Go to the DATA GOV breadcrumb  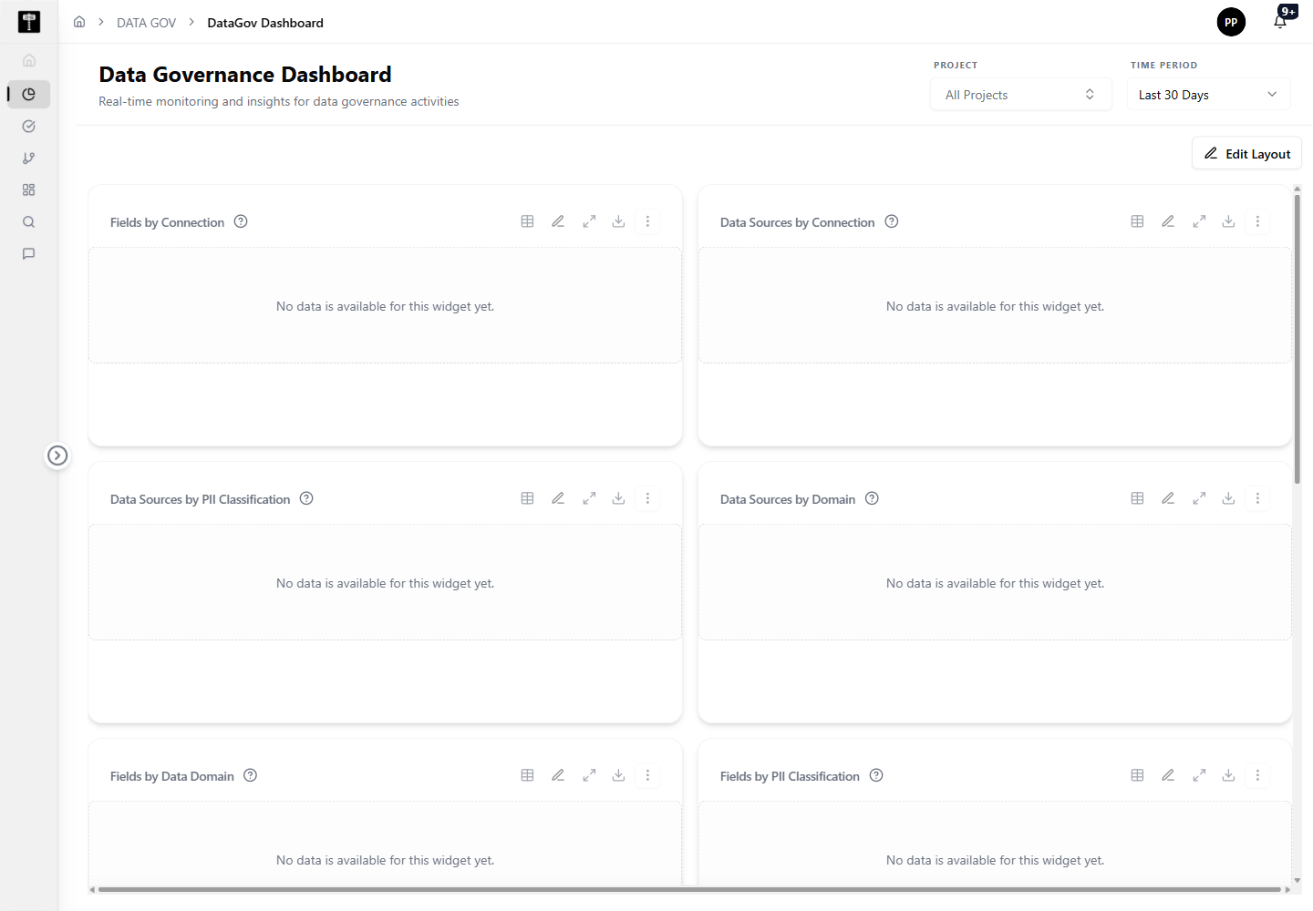click(146, 23)
